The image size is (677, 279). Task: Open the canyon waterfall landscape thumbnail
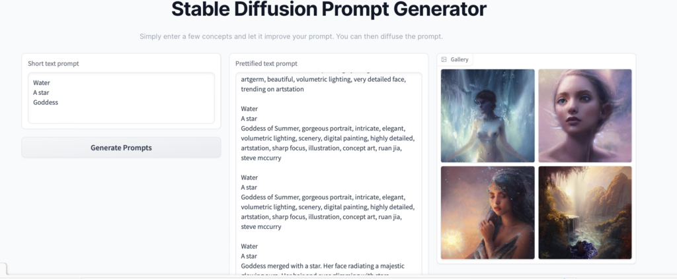[584, 212]
